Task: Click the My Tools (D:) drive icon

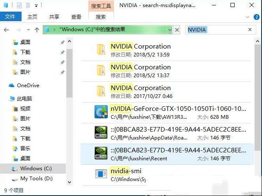Action: 15,179
